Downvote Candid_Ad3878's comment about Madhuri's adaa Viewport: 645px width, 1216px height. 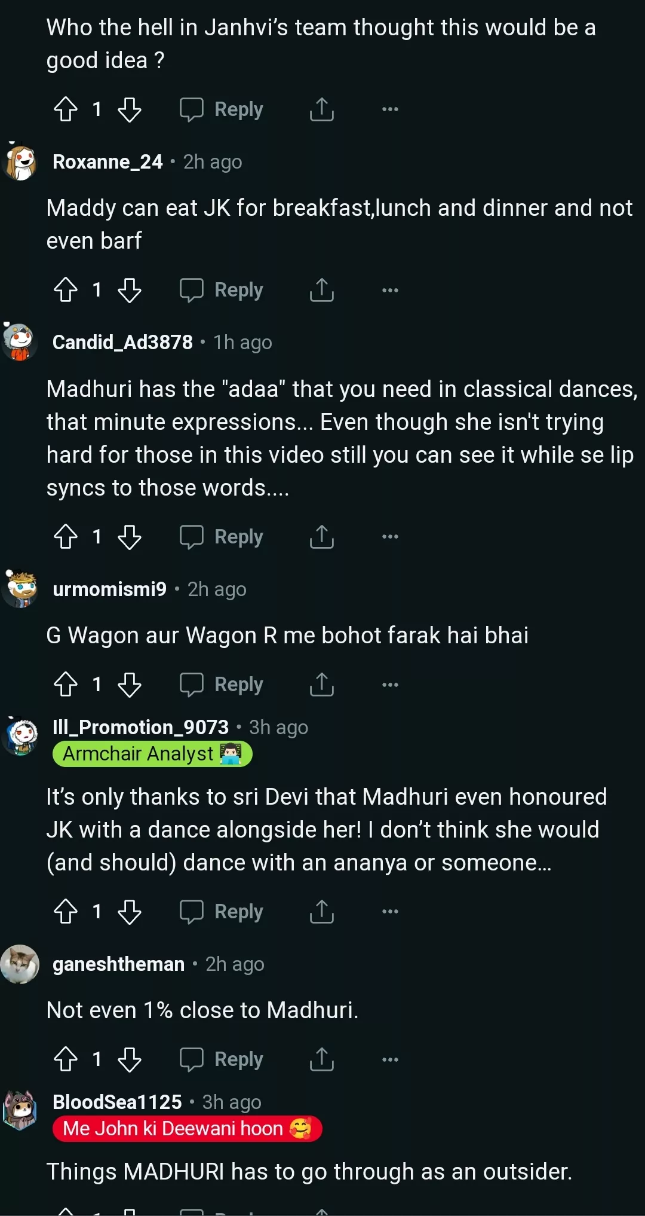click(130, 537)
